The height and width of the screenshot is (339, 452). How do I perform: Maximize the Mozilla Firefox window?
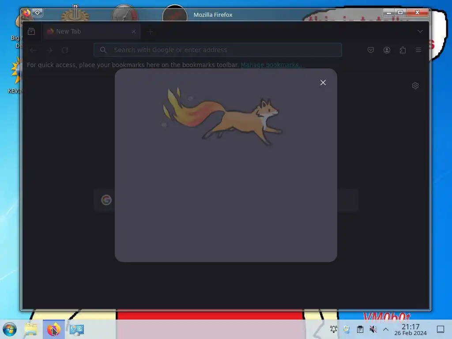coord(400,12)
